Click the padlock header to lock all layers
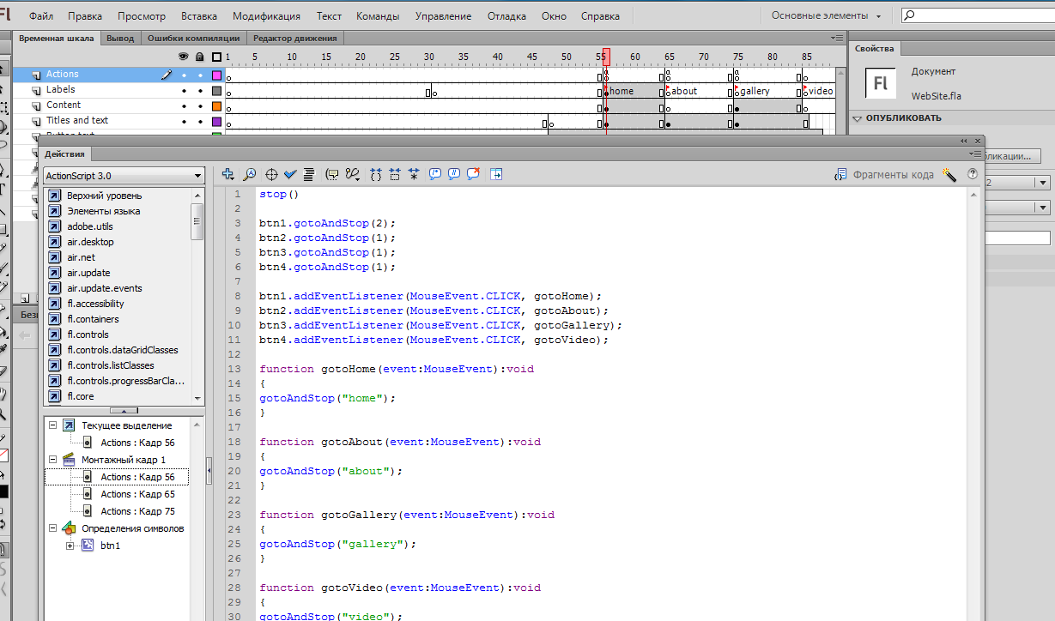The height and width of the screenshot is (621, 1055). click(x=200, y=57)
